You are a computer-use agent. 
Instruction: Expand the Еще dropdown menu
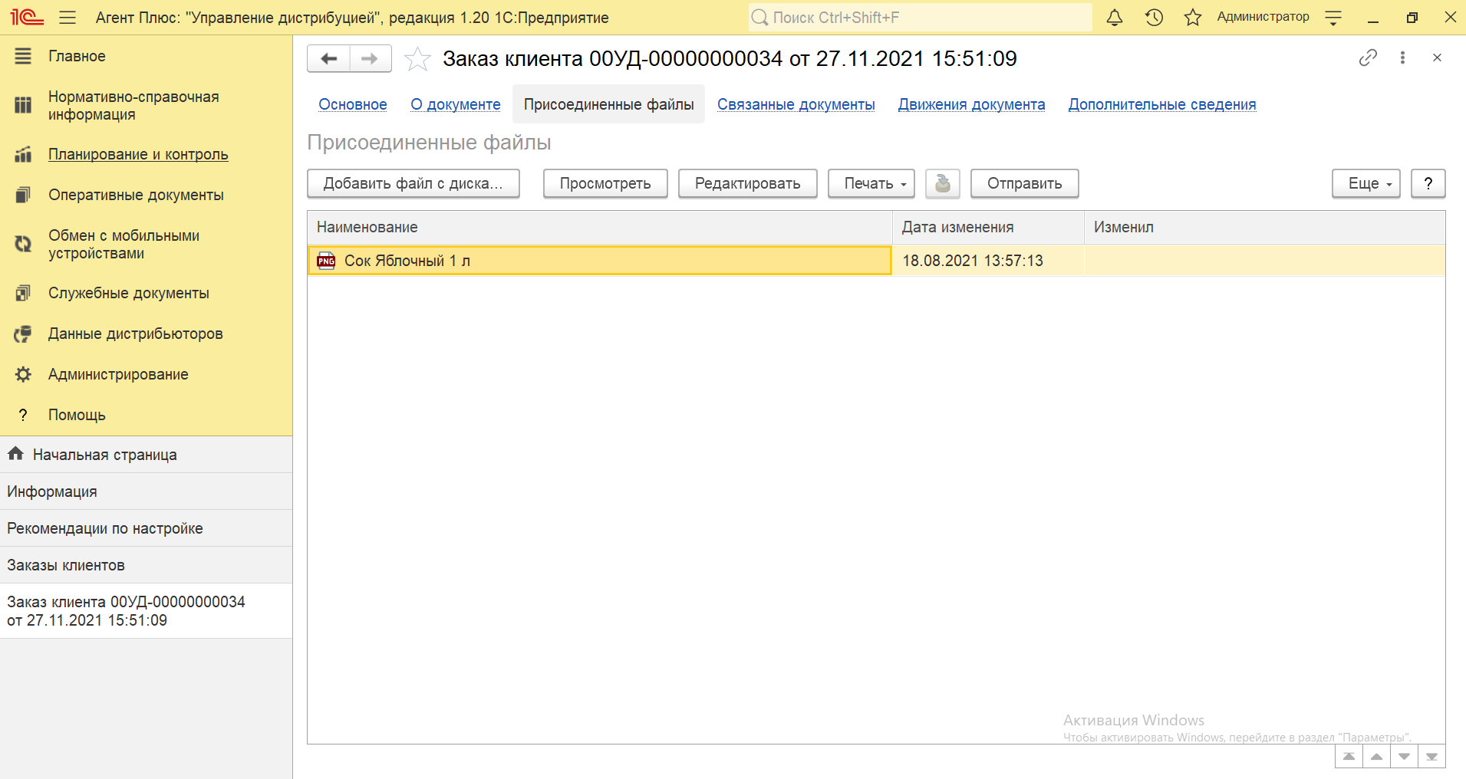(x=1366, y=183)
